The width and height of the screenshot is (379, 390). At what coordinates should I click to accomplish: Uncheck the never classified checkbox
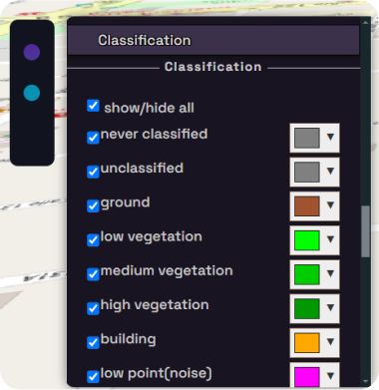click(x=93, y=138)
